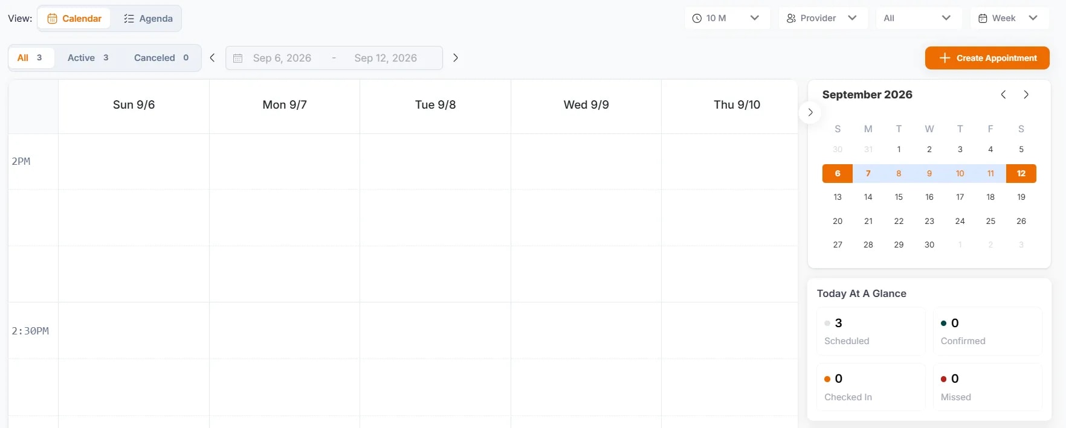The image size is (1066, 428).
Task: Collapse the side panel with round chevron
Action: 810,112
